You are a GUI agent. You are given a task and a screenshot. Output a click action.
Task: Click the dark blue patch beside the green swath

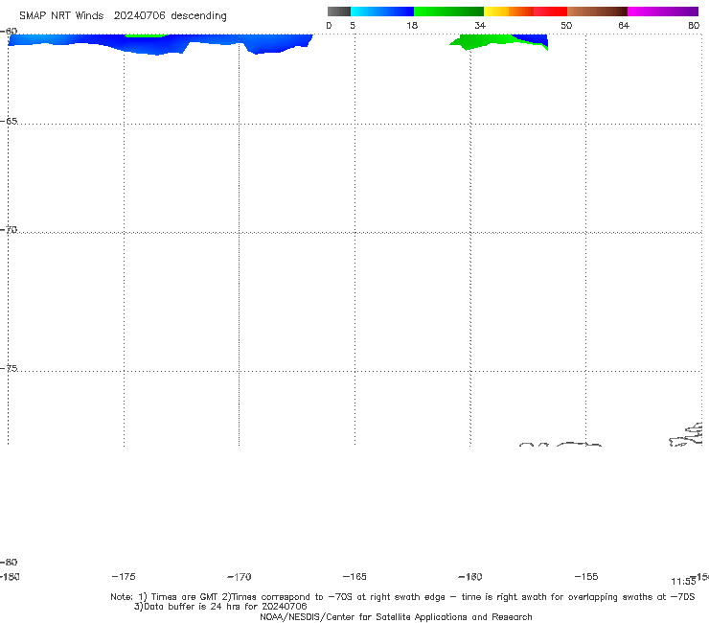(x=532, y=39)
